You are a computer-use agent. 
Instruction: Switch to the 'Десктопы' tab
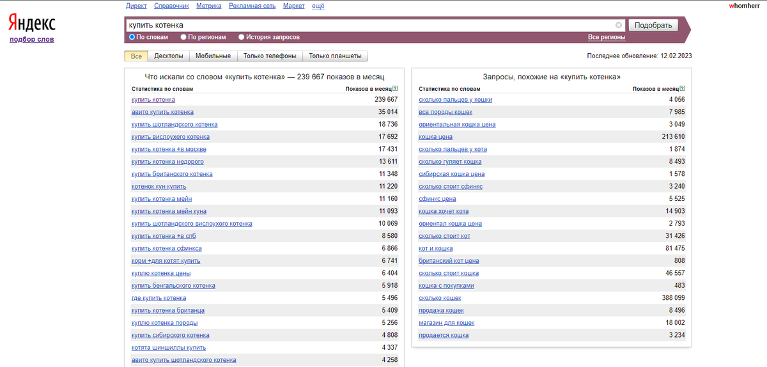coord(169,56)
